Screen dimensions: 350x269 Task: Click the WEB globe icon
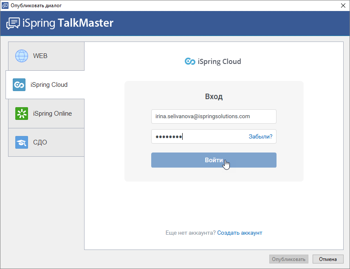(22, 56)
